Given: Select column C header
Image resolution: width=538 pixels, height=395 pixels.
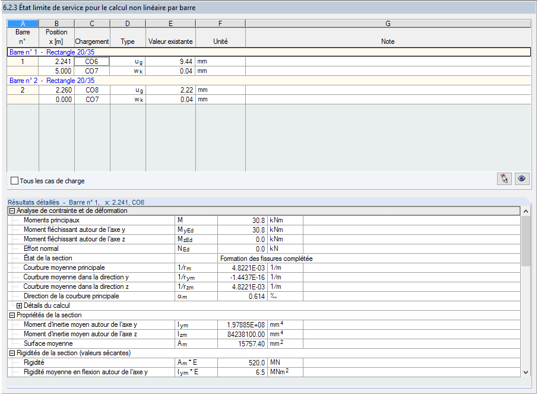Looking at the screenshot, I should (x=92, y=24).
